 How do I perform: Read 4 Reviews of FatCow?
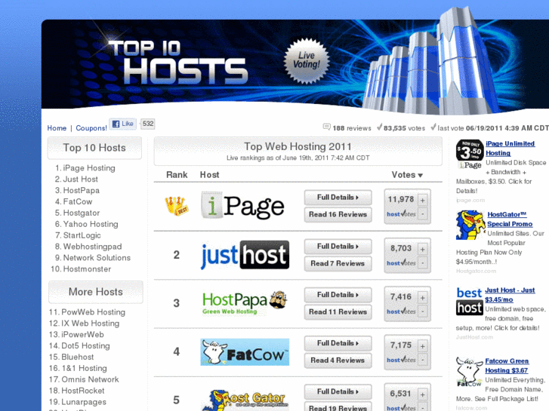click(338, 360)
